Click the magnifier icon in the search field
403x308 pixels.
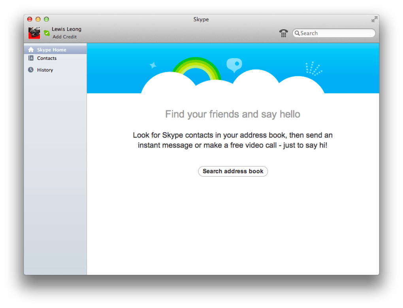(297, 33)
